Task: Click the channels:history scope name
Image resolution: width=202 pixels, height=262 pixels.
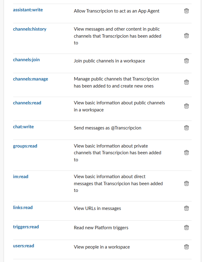Action: point(30,29)
